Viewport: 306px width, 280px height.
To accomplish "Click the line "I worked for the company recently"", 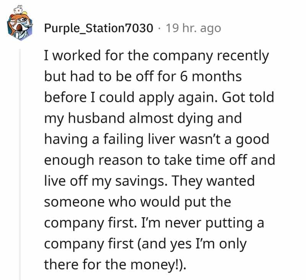I will pos(156,56).
